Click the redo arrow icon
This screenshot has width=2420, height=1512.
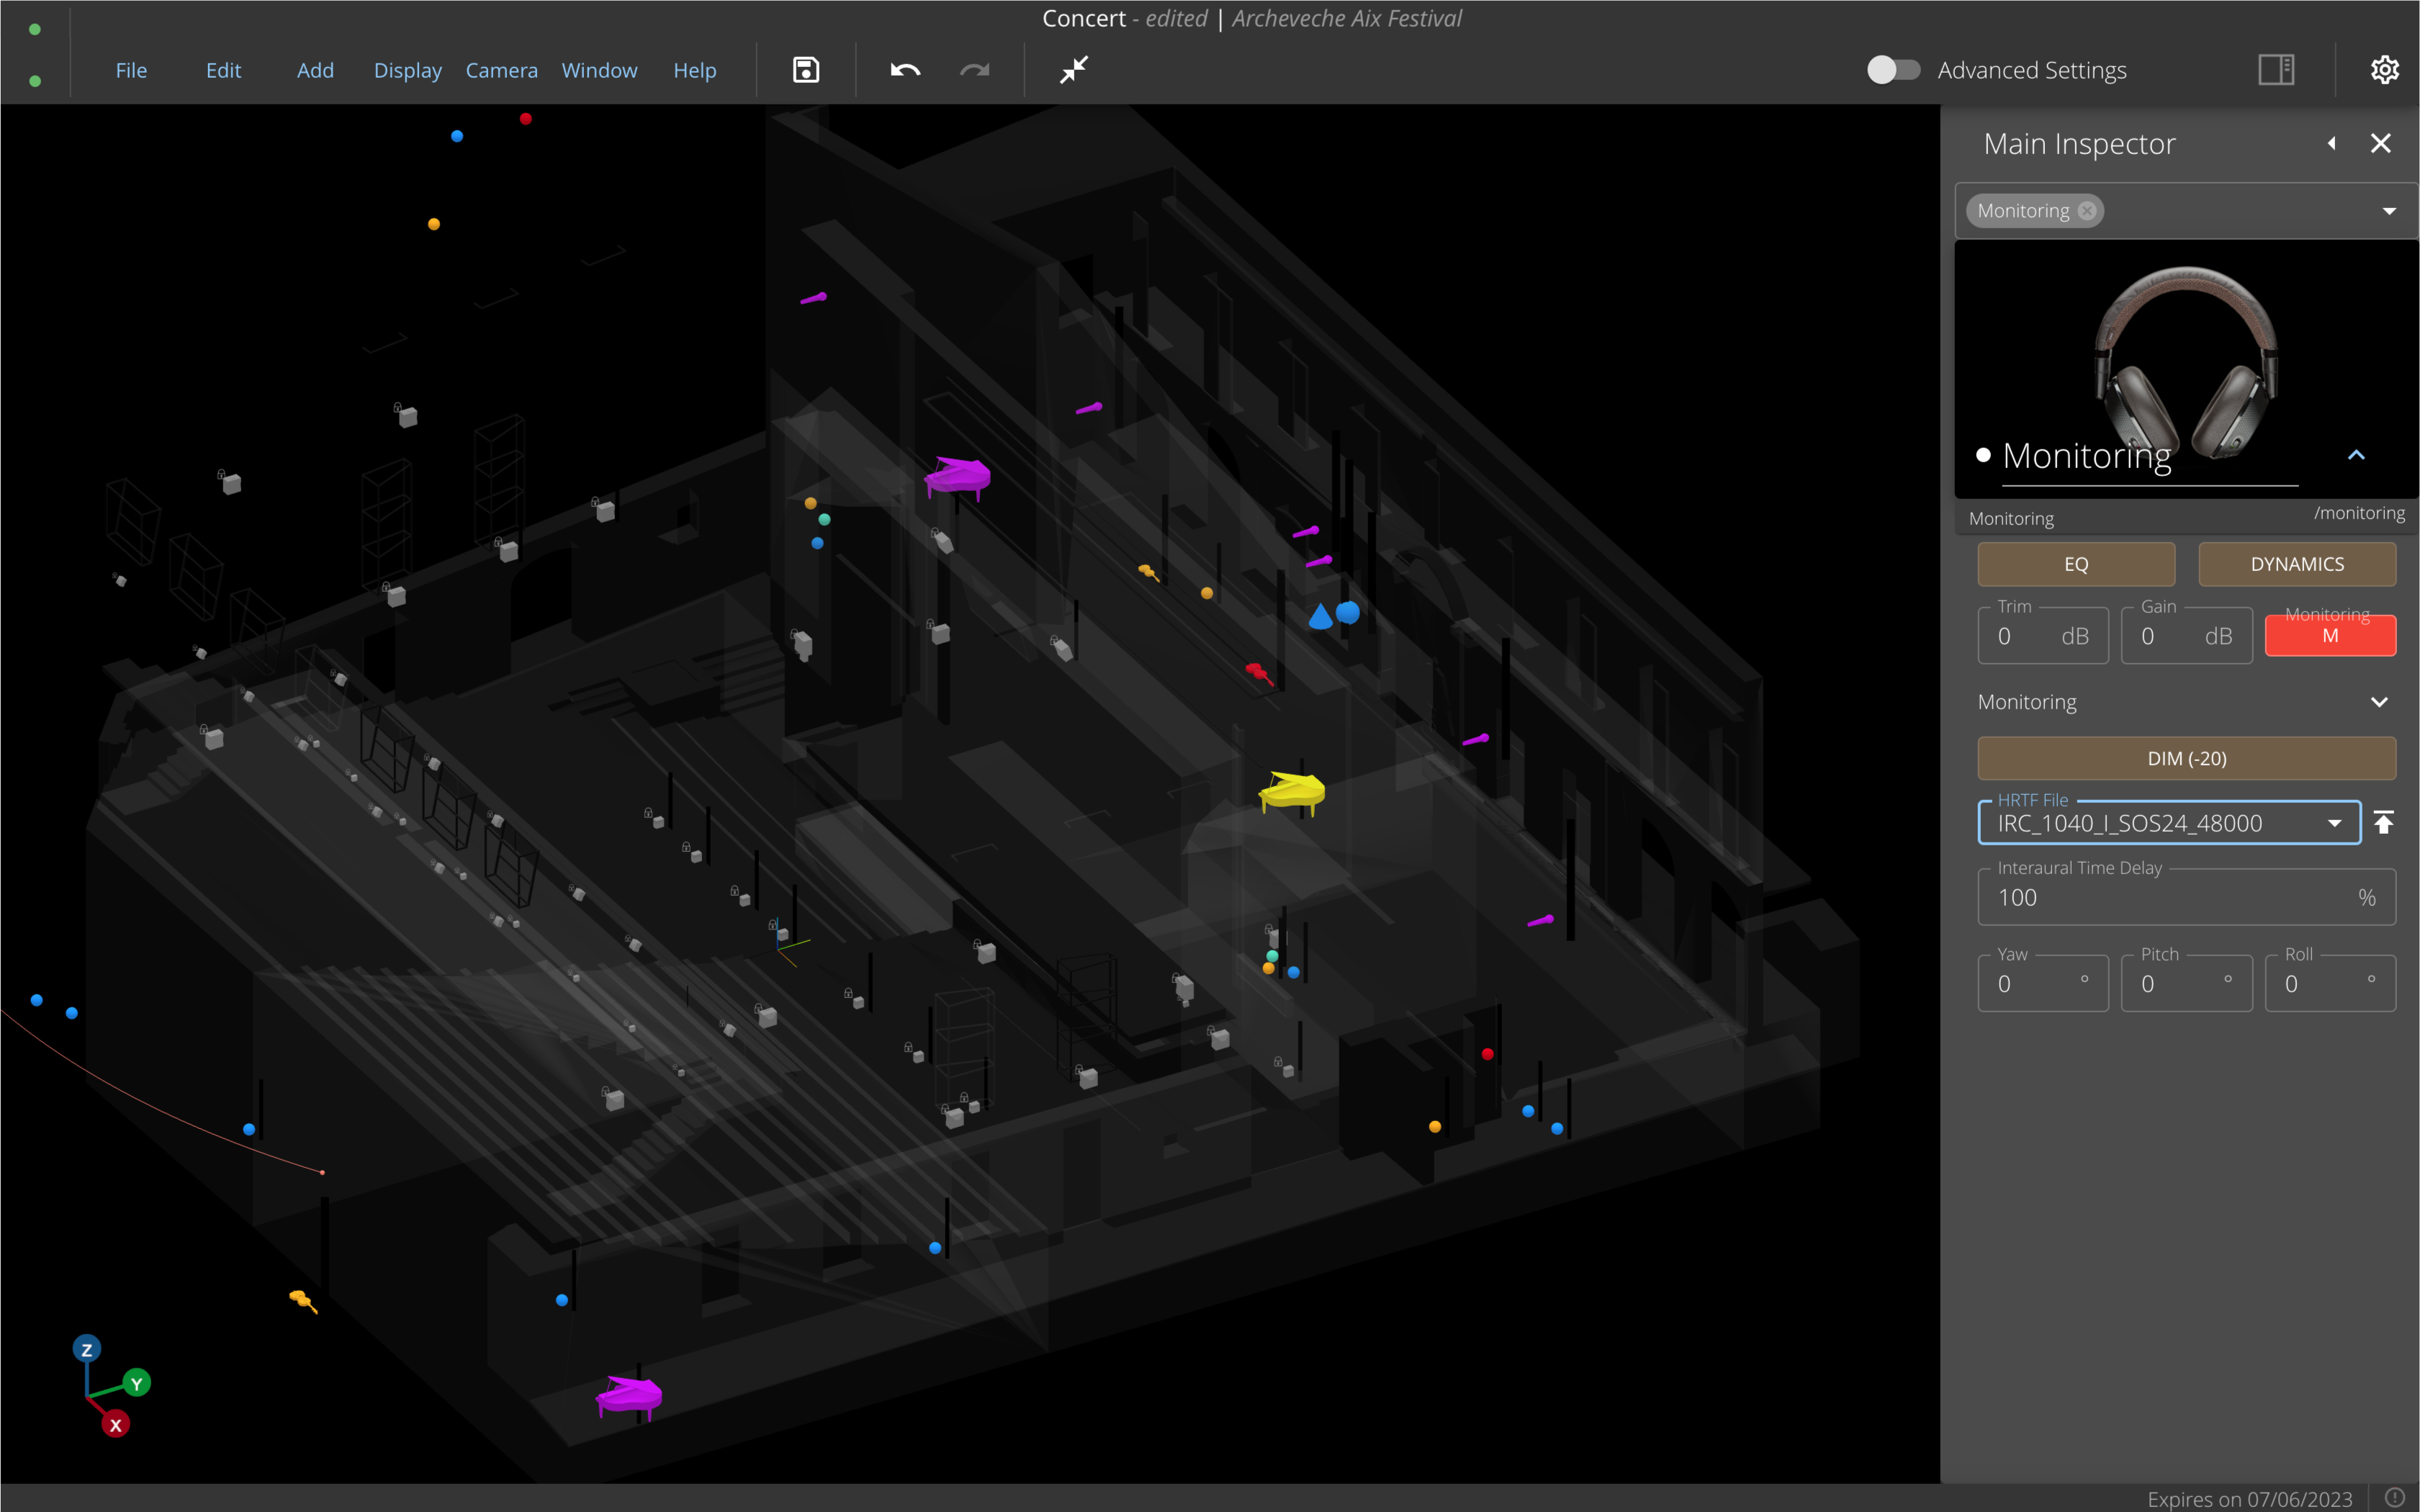(974, 70)
